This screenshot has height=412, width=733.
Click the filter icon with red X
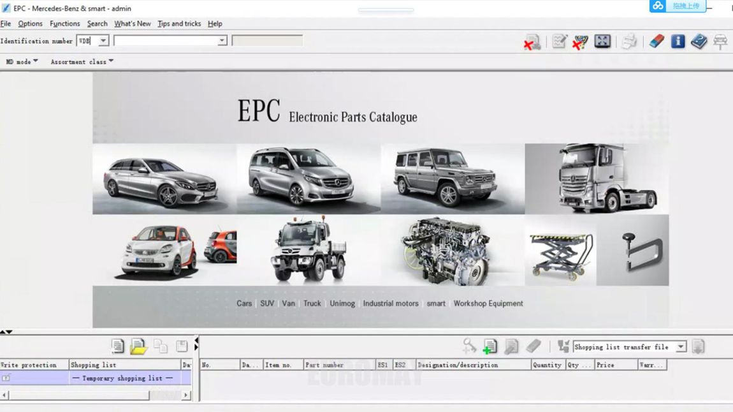pos(580,42)
